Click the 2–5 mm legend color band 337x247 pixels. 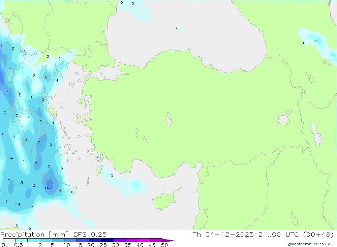46,240
